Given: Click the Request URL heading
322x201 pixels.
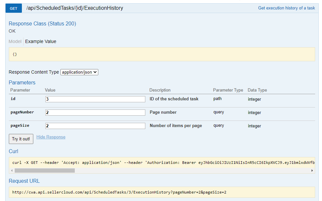Looking at the screenshot, I should click(24, 181).
